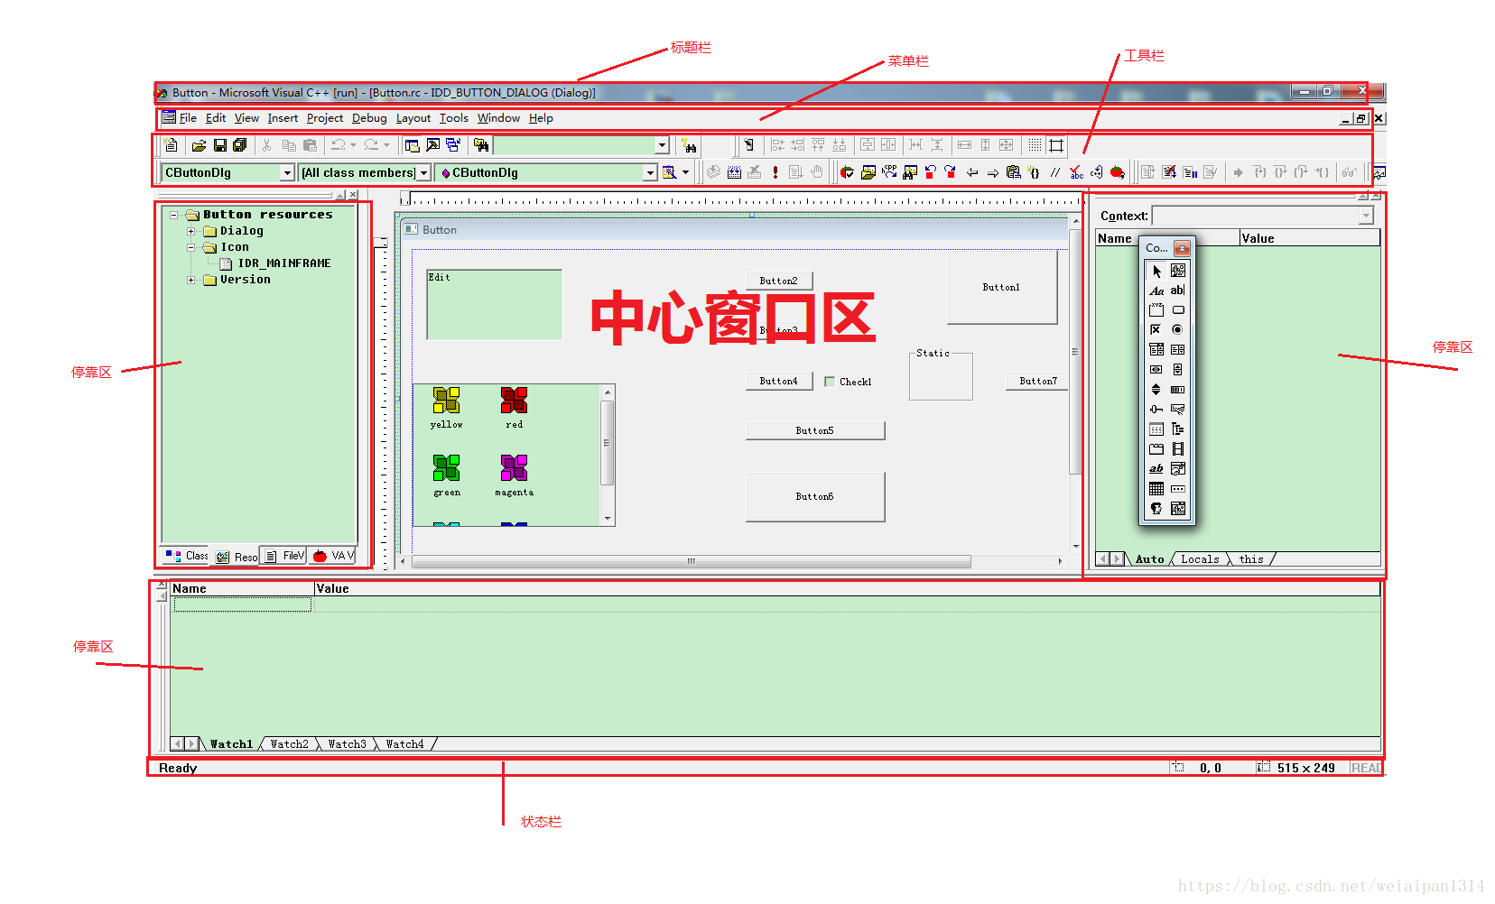Collapse the Button resources root node
Image resolution: width=1495 pixels, height=904 pixels.
pos(173,215)
